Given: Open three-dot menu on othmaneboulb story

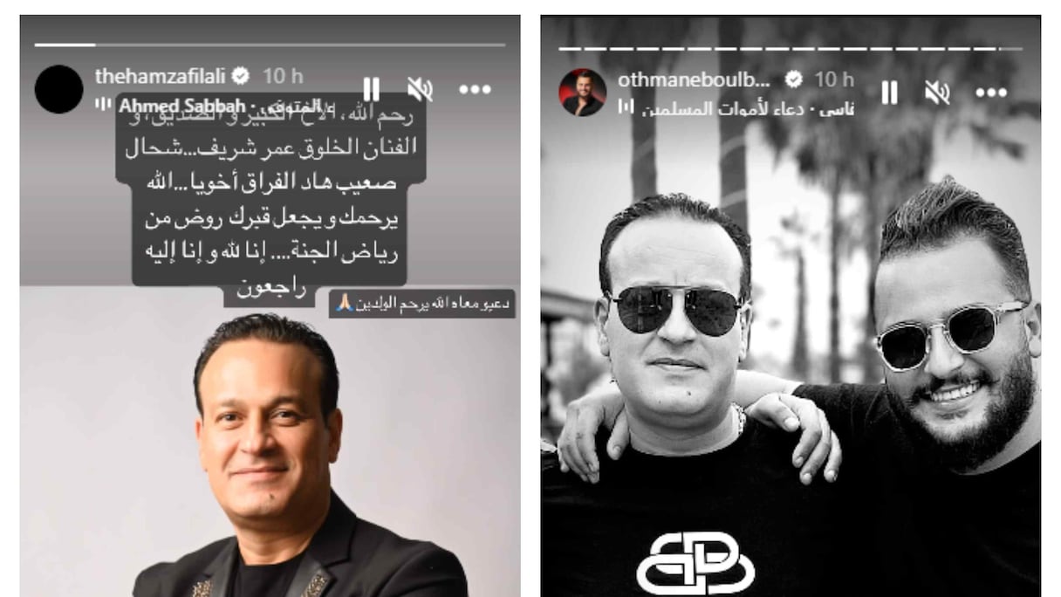Looking at the screenshot, I should 991,93.
